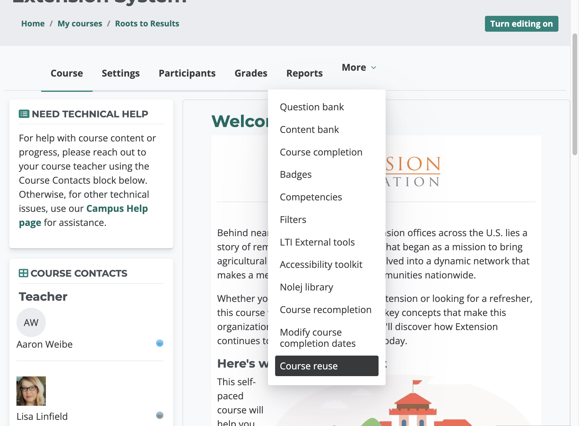Open the Grades tab

[251, 73]
